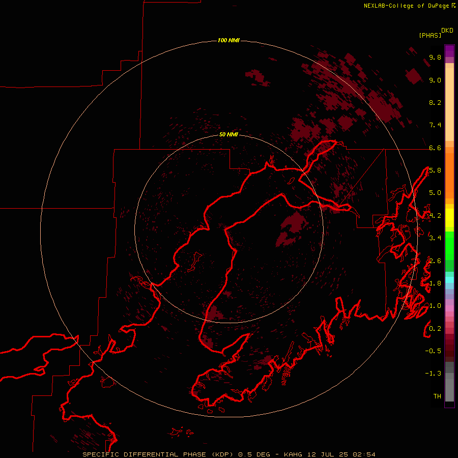
Task: Click the 100 NMI range ring label
Action: (x=228, y=40)
